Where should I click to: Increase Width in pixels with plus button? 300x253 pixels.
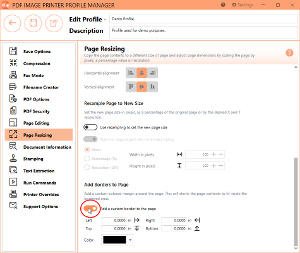click(213, 154)
